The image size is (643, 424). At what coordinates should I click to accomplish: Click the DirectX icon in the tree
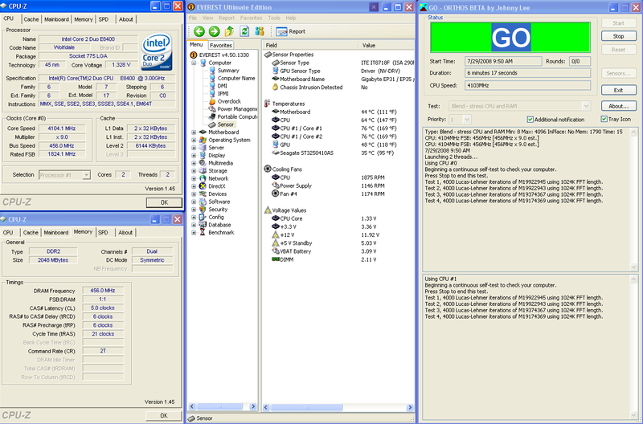203,186
